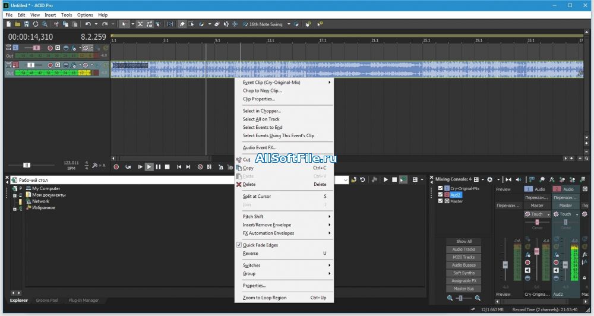Screen dimensions: 594x316
Task: Uncheck Aud2 in channel list
Action: pyautogui.click(x=440, y=194)
